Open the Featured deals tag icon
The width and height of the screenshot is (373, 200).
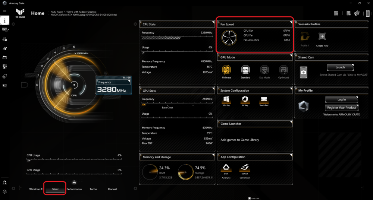[4, 76]
